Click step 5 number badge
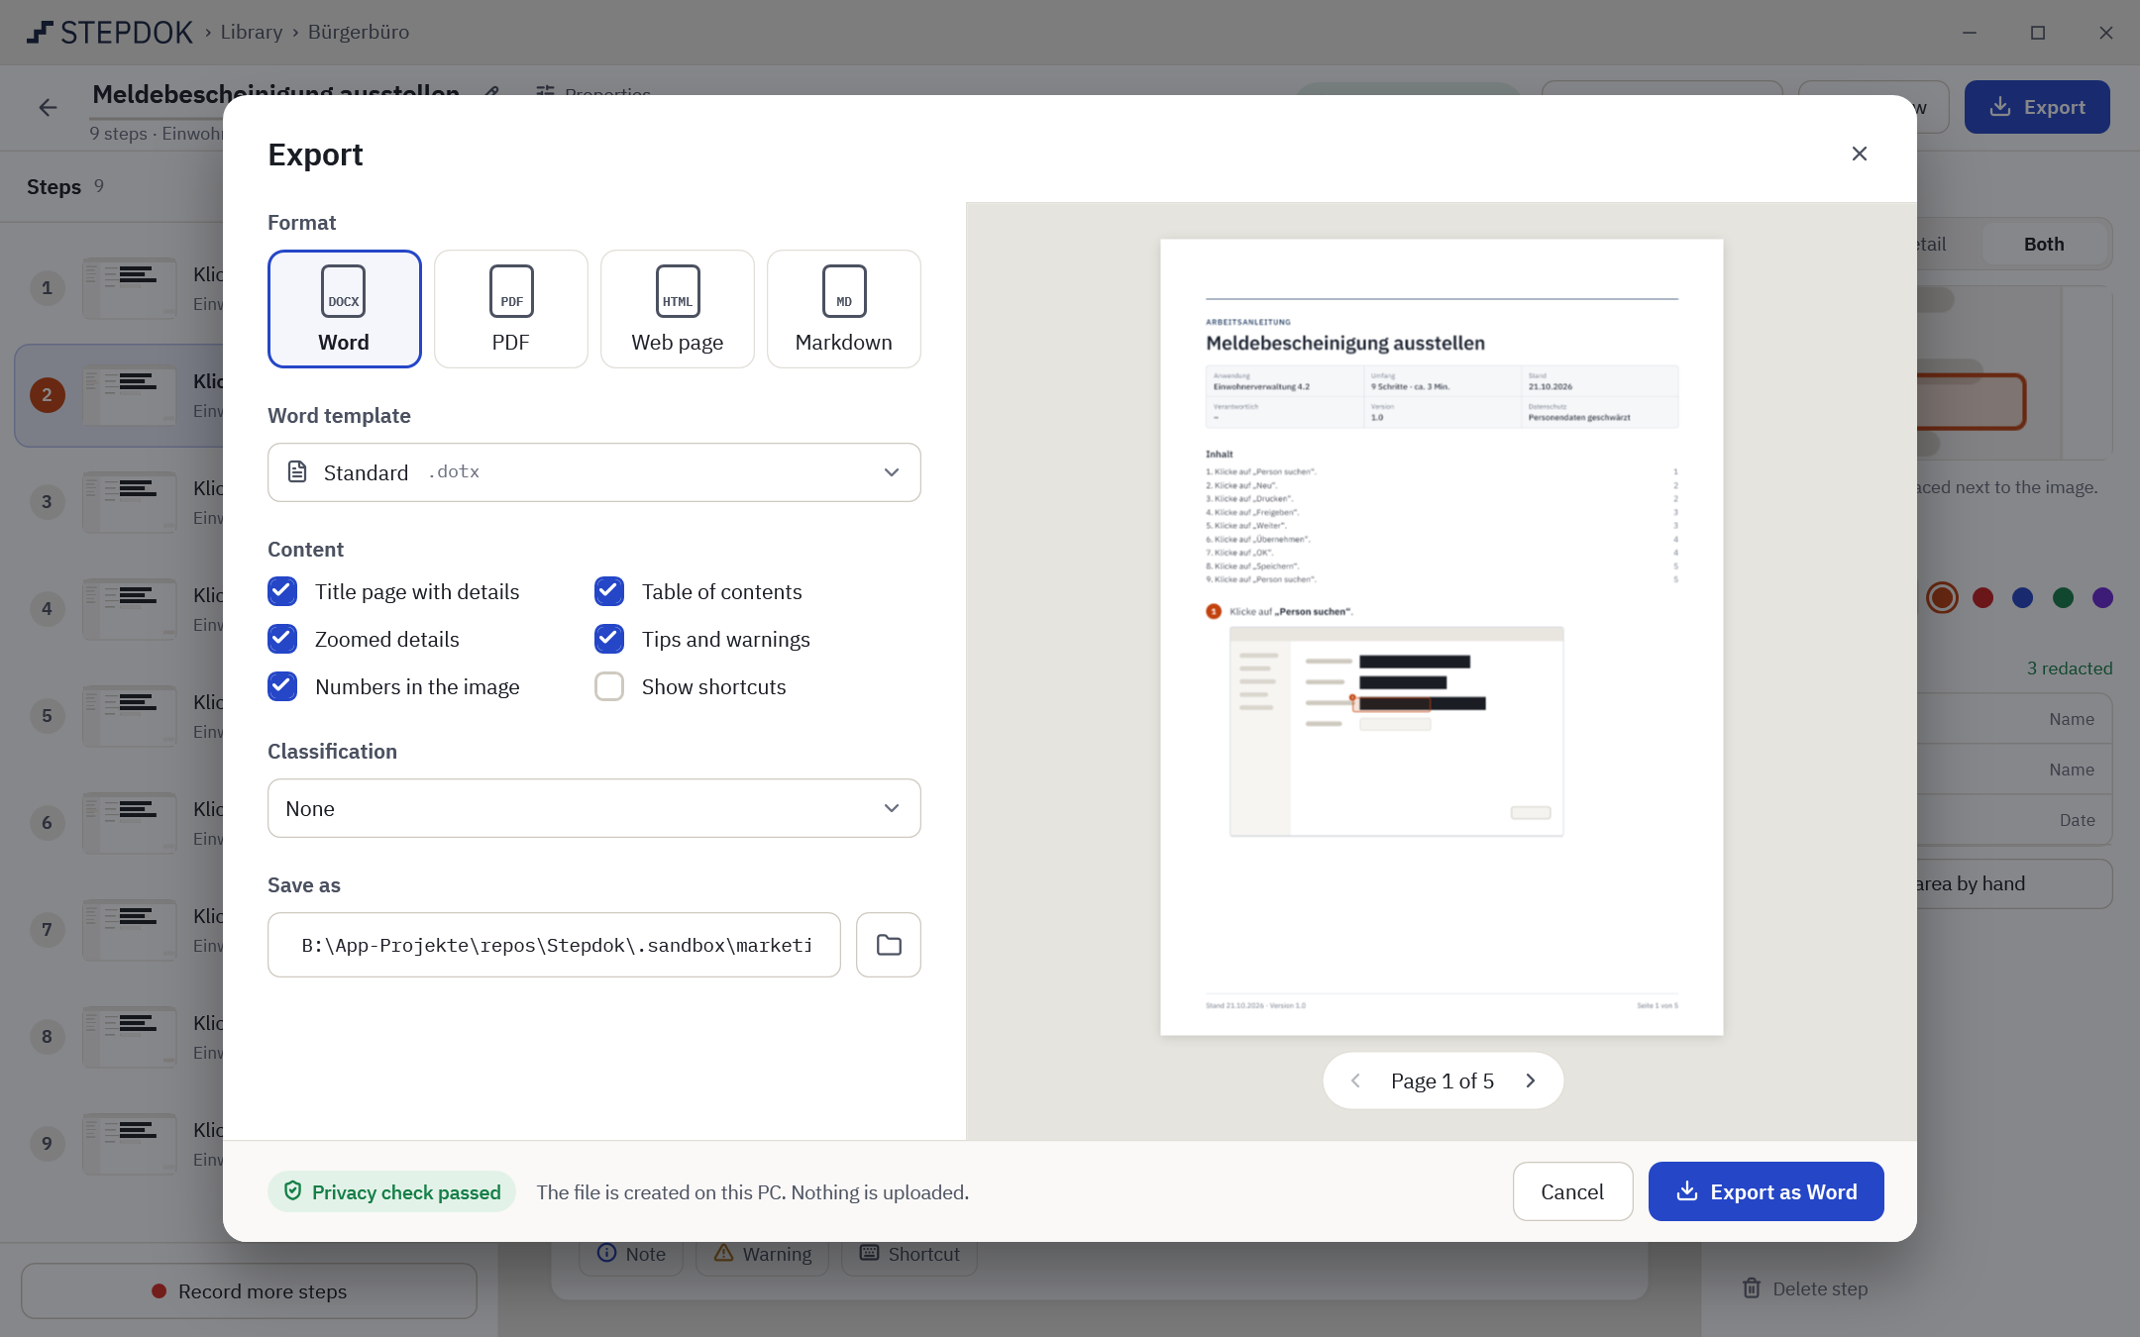The width and height of the screenshot is (2140, 1337). (x=47, y=716)
